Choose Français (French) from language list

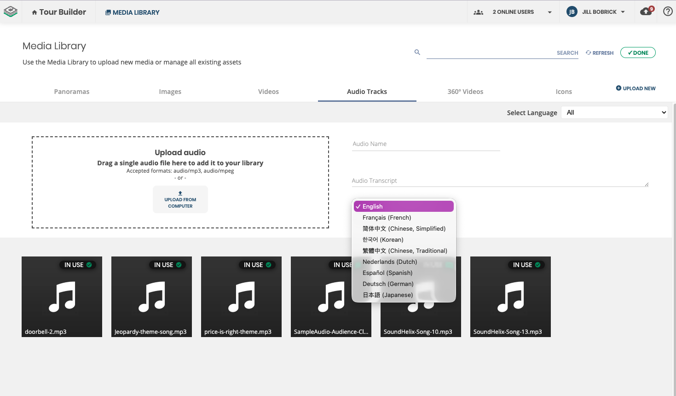pos(387,218)
